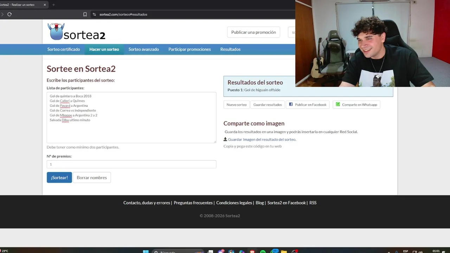Screen dimensions: 450x253
Task: Click result text 'Gol de higuain offside'
Action: 262,90
